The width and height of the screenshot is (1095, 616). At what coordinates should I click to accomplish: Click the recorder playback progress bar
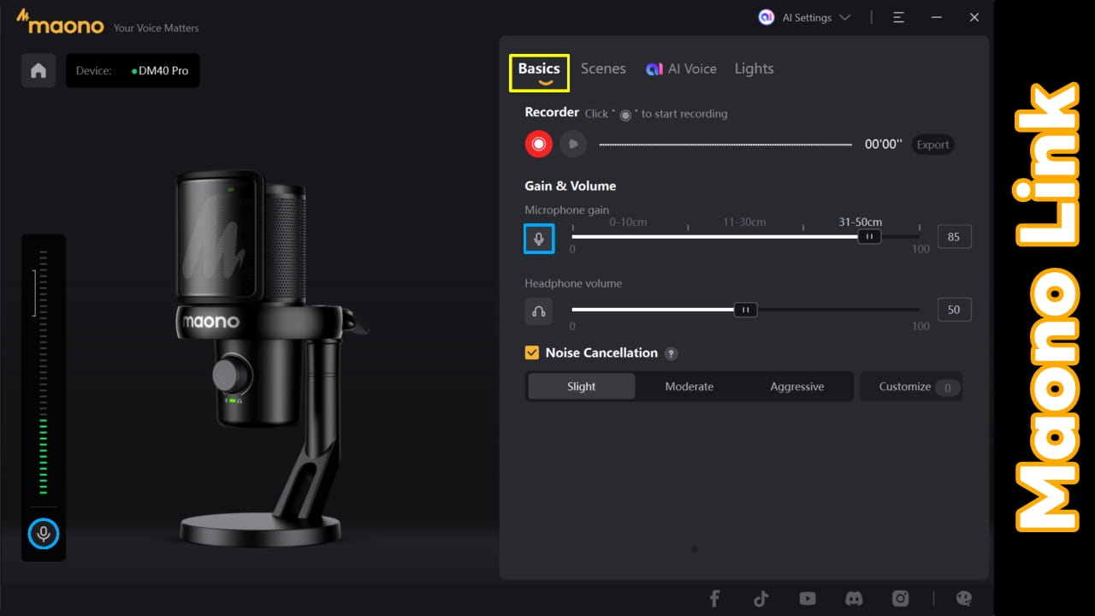[x=725, y=145]
